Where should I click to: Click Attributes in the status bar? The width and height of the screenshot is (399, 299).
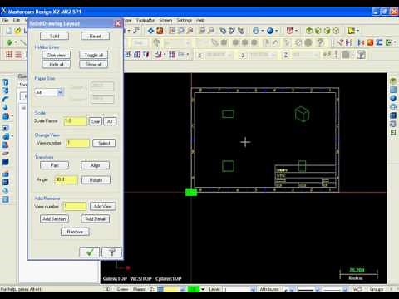coord(269,289)
